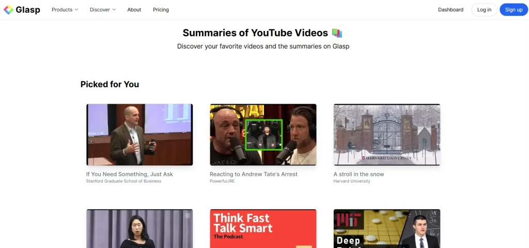
Task: Select PowerfulJRE channel name
Action: click(x=222, y=181)
